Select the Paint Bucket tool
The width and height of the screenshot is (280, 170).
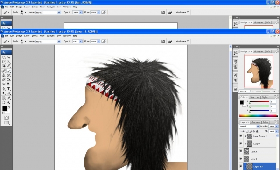8,80
